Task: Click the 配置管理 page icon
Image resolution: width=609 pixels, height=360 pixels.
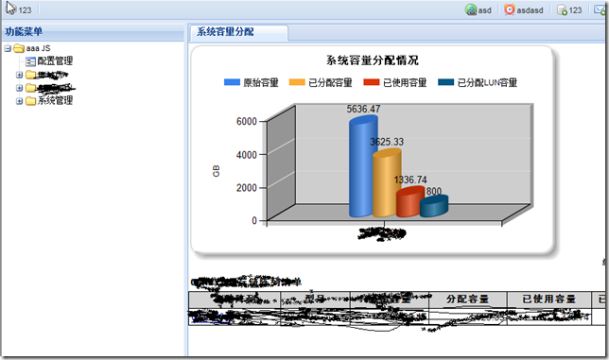Action: tap(30, 61)
